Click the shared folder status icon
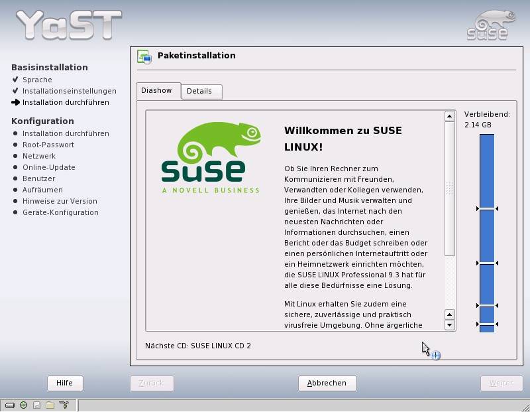This screenshot has width=530, height=412. click(50, 405)
